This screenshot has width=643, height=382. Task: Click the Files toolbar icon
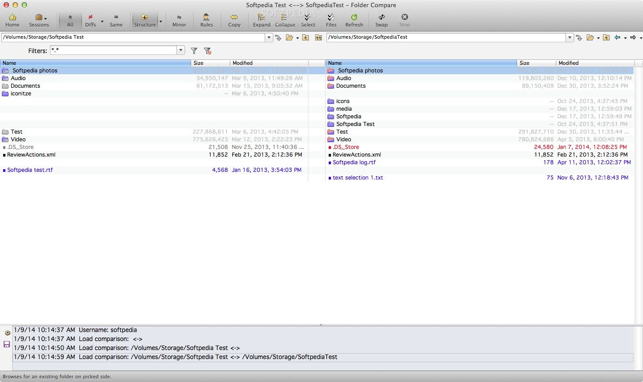(331, 20)
